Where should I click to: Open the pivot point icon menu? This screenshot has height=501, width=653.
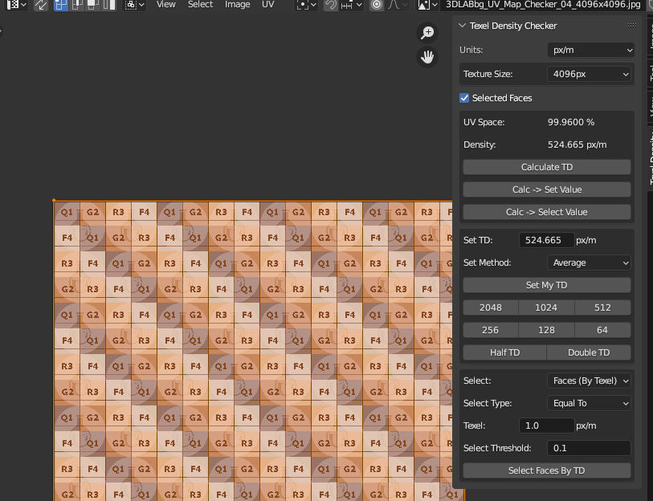click(x=304, y=5)
